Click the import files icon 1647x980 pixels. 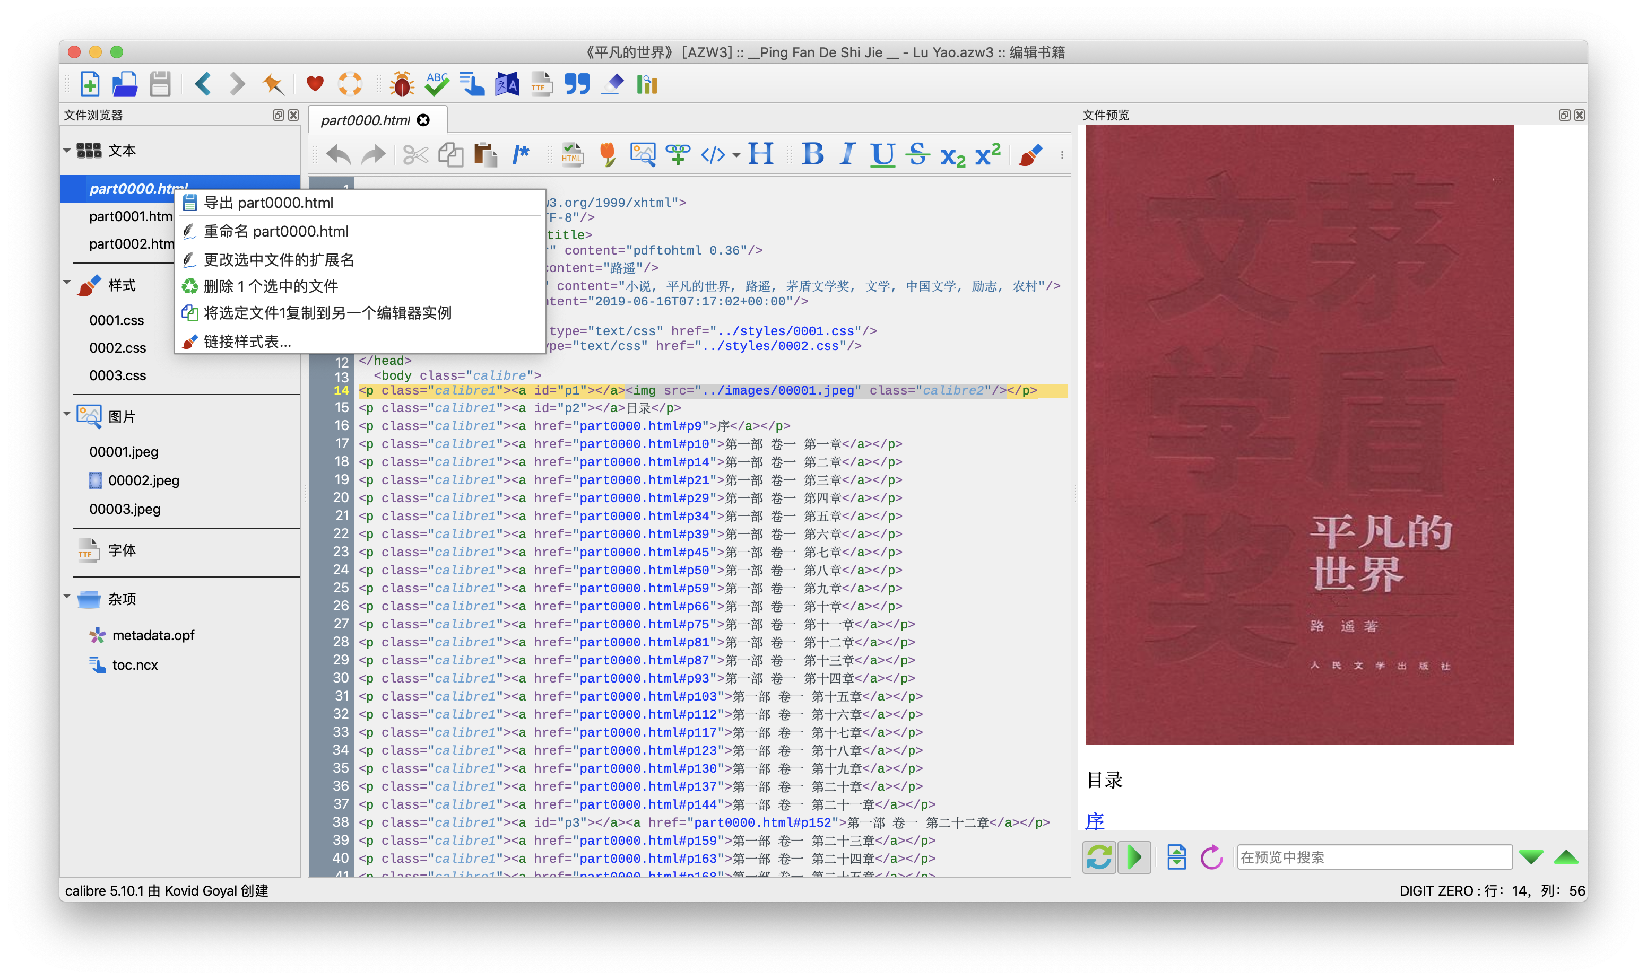[x=125, y=84]
